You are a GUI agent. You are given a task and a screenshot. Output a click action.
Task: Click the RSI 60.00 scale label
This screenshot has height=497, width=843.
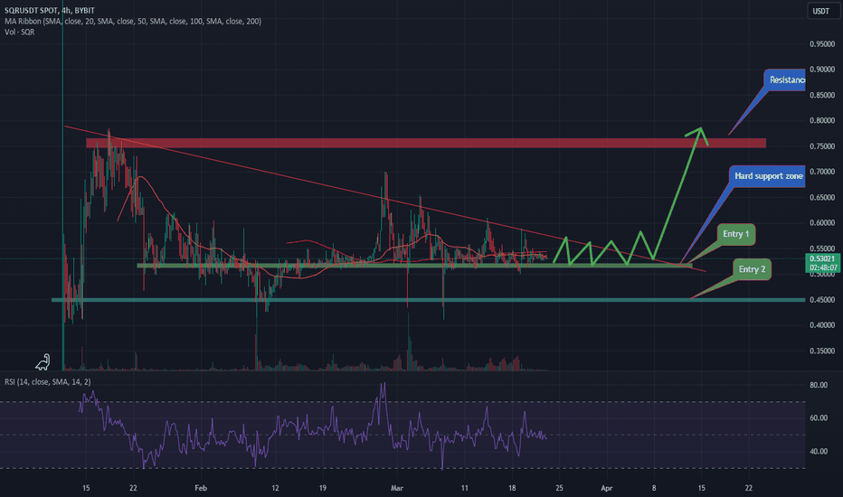tap(819, 418)
